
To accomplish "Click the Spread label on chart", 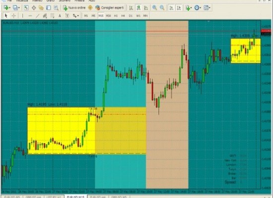I will 230,182.
